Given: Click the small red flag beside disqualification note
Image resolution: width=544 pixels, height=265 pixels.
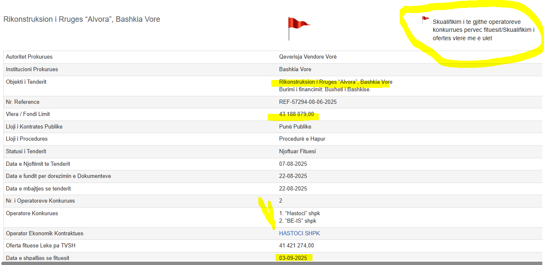Looking at the screenshot, I should click(x=425, y=19).
